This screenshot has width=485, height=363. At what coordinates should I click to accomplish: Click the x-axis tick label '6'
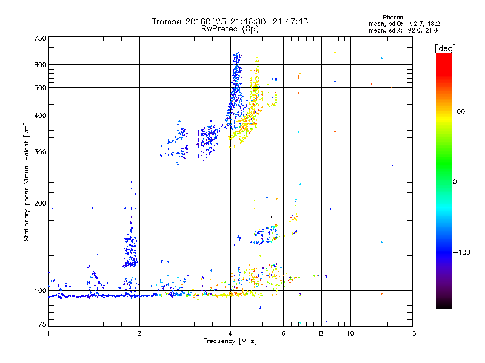[x=283, y=333]
